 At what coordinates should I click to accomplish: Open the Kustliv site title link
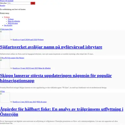2,6
